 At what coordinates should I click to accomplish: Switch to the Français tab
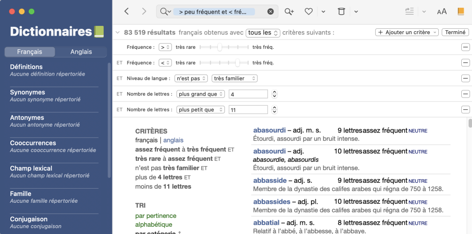(29, 52)
